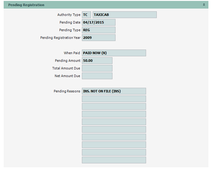Image resolution: width=213 pixels, height=171 pixels.
Task: Click the second Pending Reasons field
Action: 114,99
